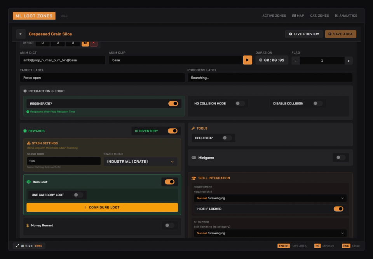The image size is (373, 259).
Task: Turn off Hide If Locked toggle
Action: pyautogui.click(x=338, y=209)
